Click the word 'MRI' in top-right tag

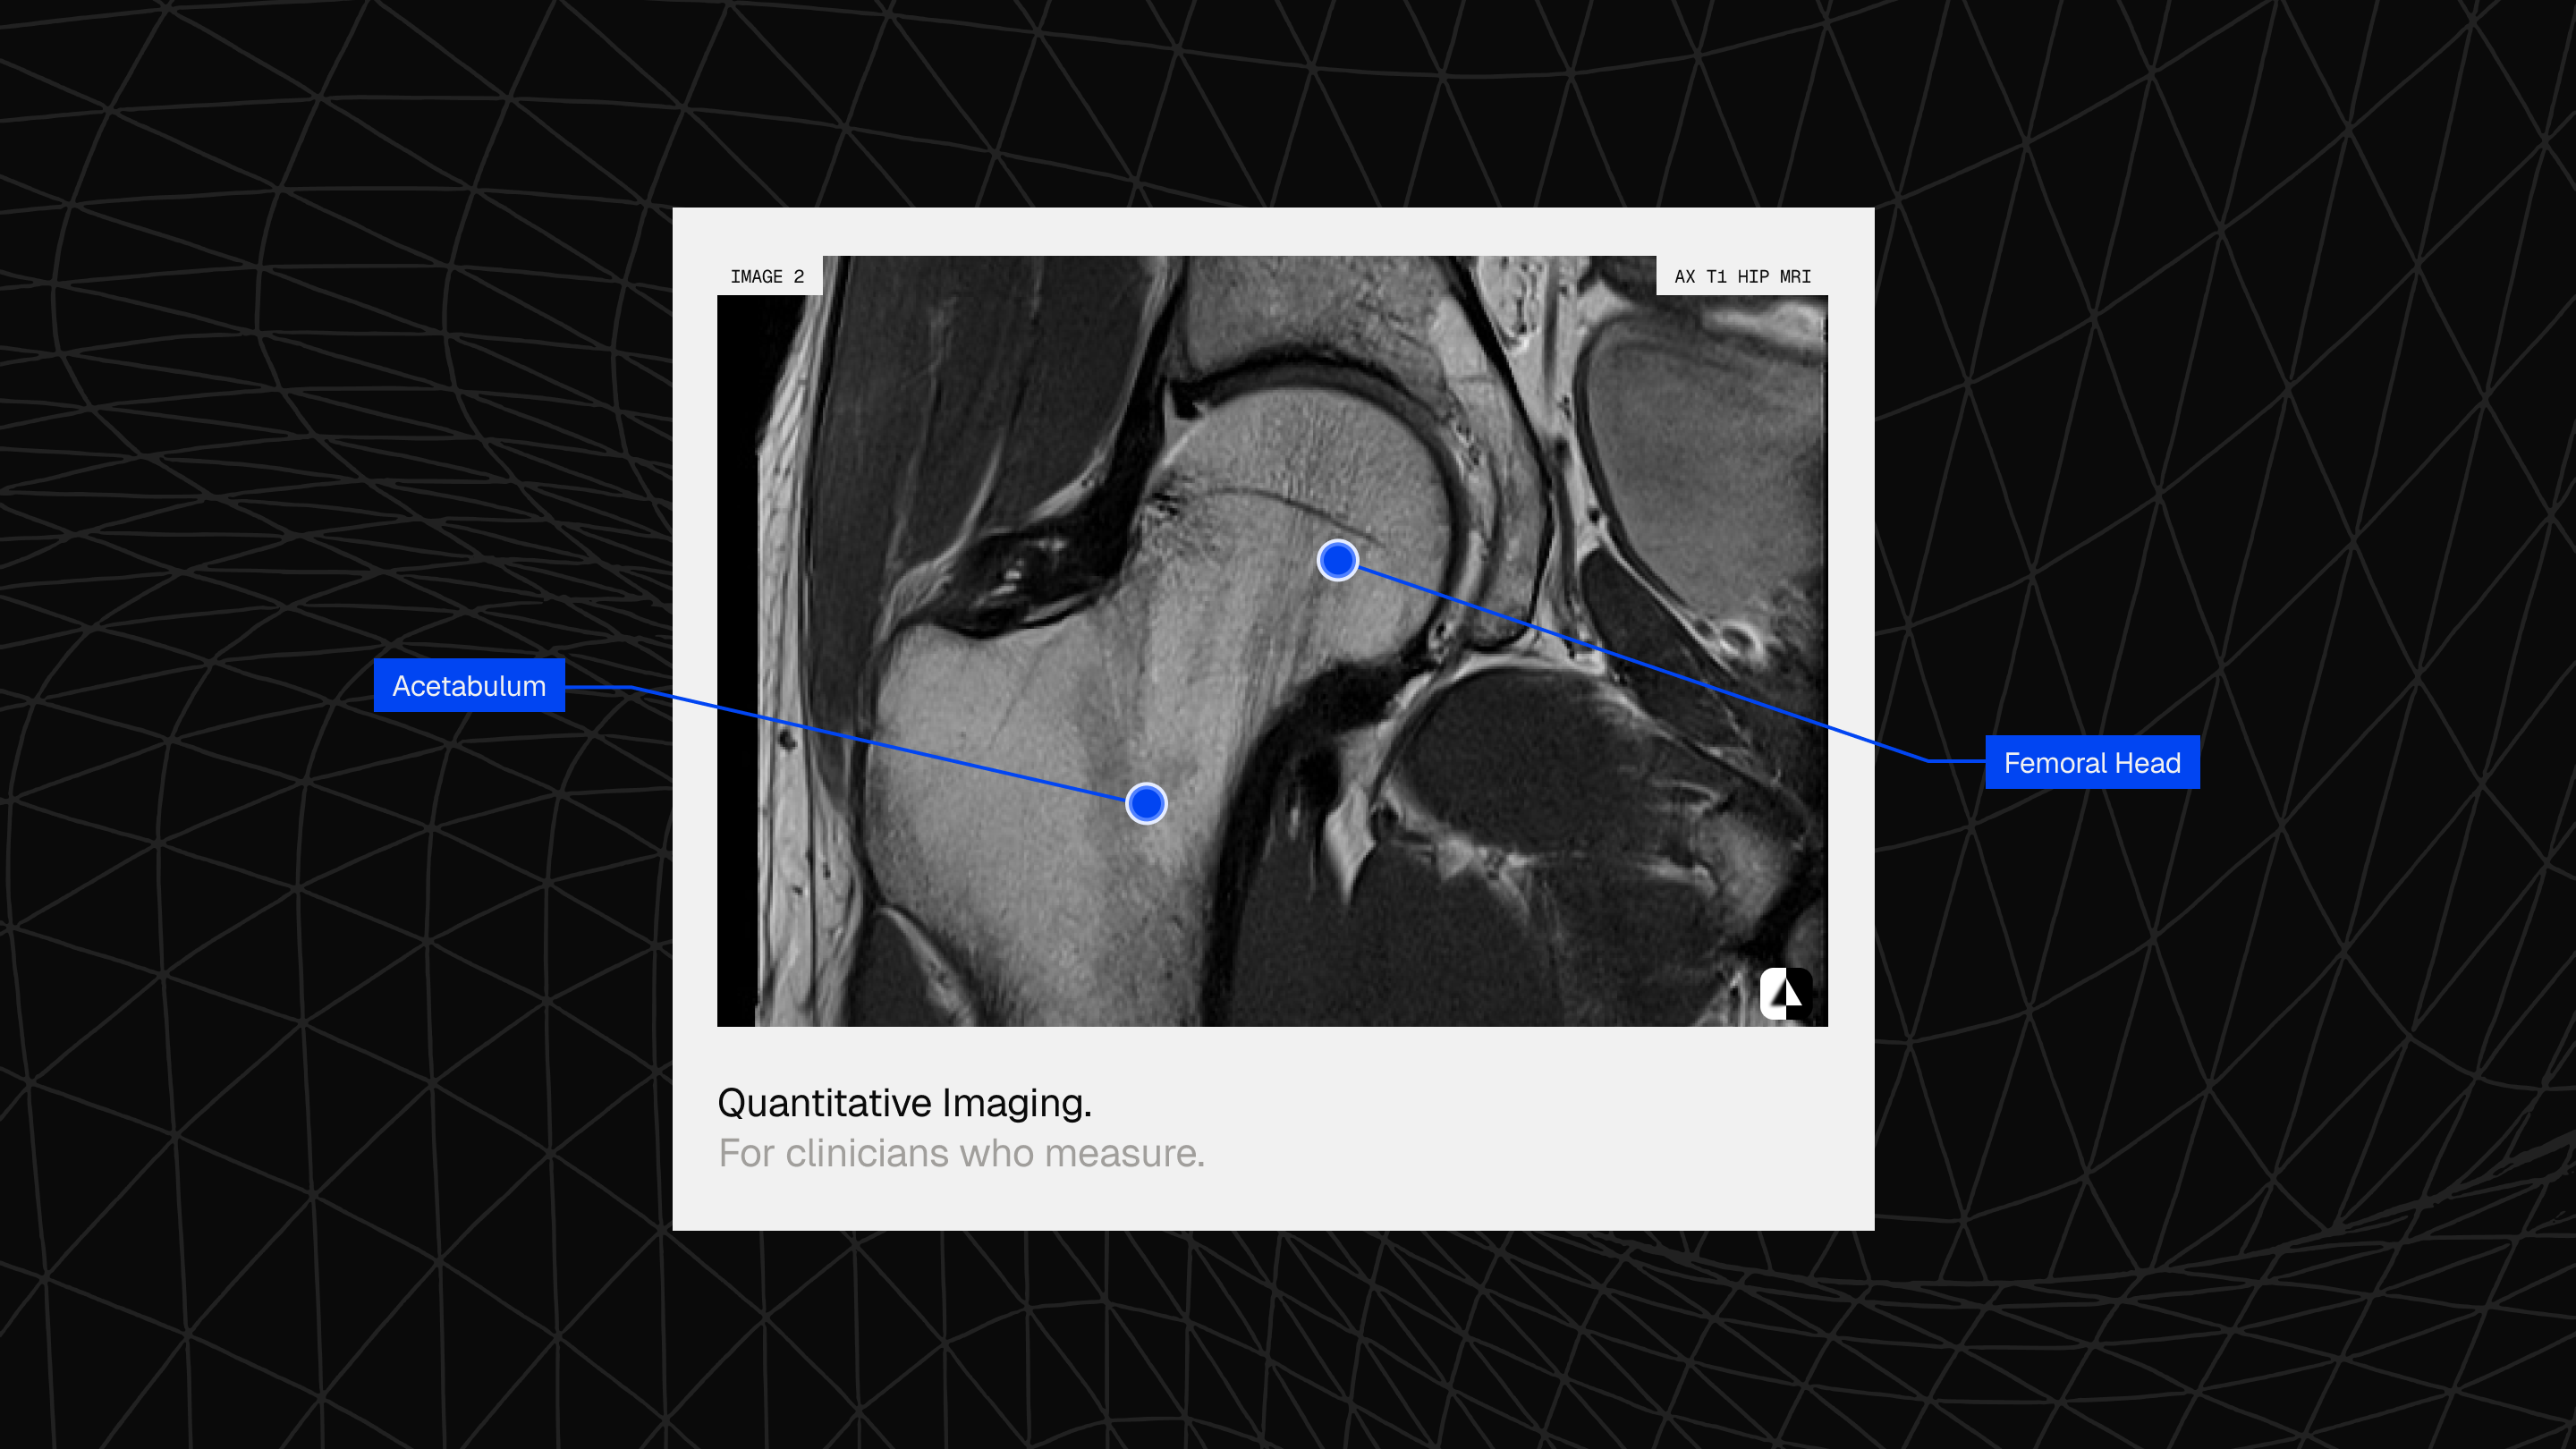click(1795, 276)
